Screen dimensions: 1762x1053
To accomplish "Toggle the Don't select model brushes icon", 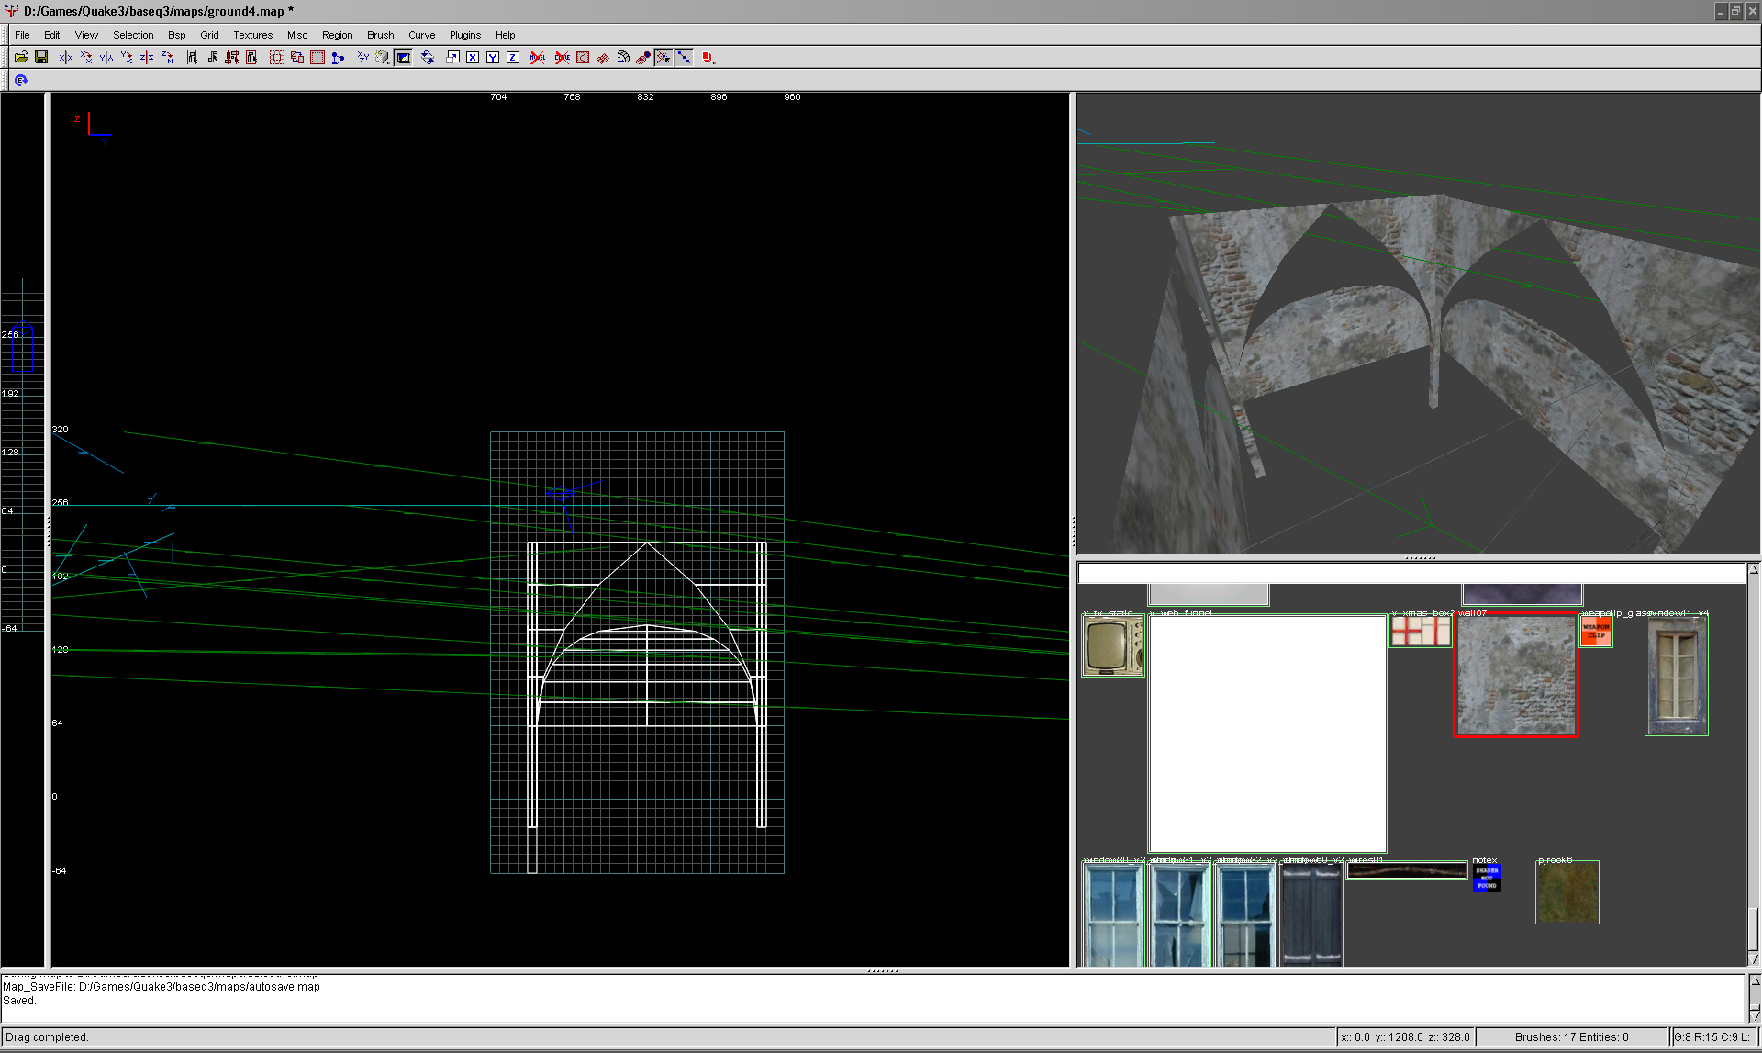I will [x=538, y=57].
